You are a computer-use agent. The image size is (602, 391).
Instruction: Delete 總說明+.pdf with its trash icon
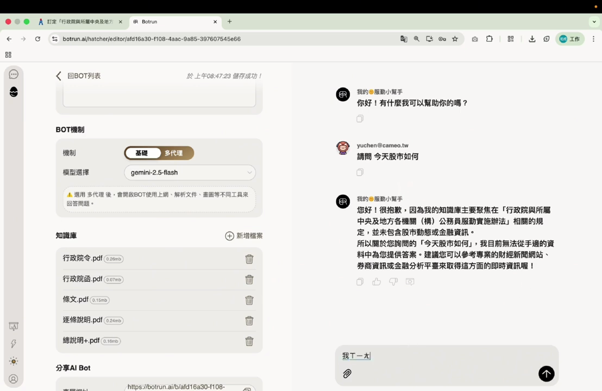(x=249, y=341)
